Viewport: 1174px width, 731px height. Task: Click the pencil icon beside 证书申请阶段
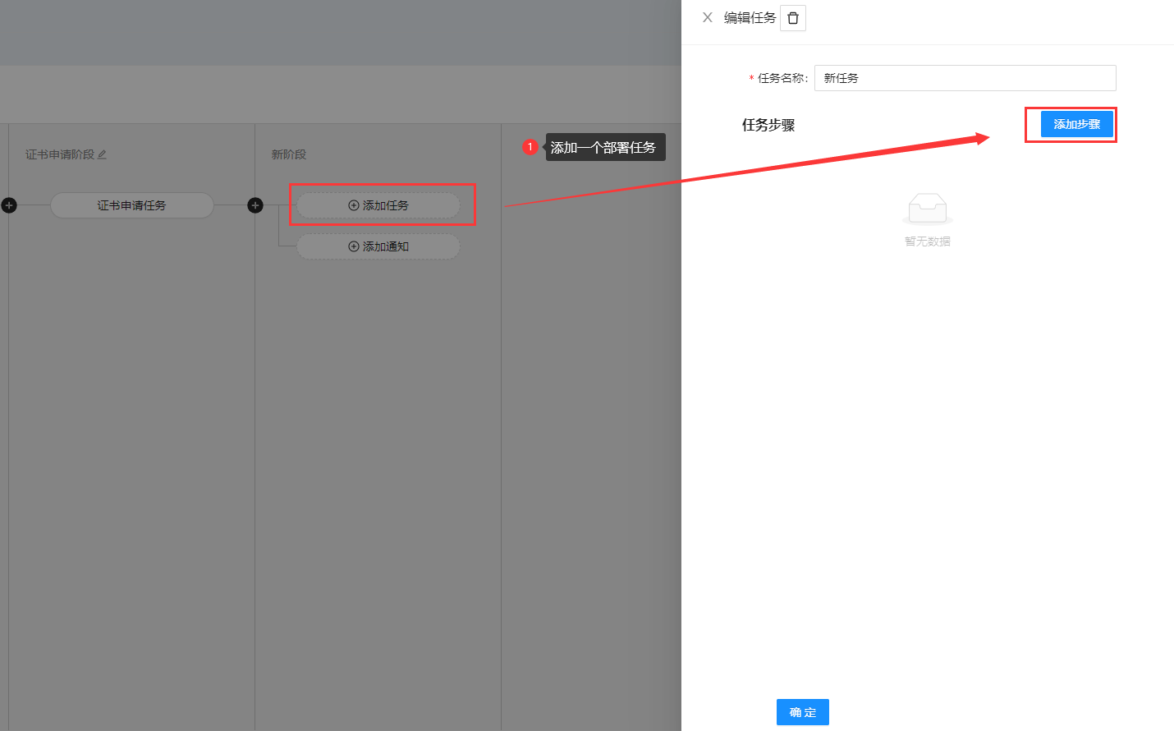(x=103, y=154)
